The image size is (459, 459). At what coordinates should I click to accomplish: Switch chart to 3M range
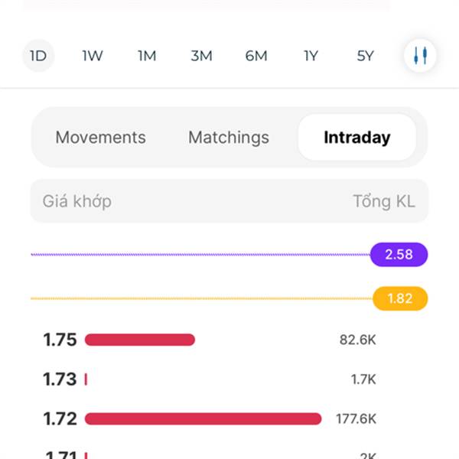pyautogui.click(x=201, y=56)
